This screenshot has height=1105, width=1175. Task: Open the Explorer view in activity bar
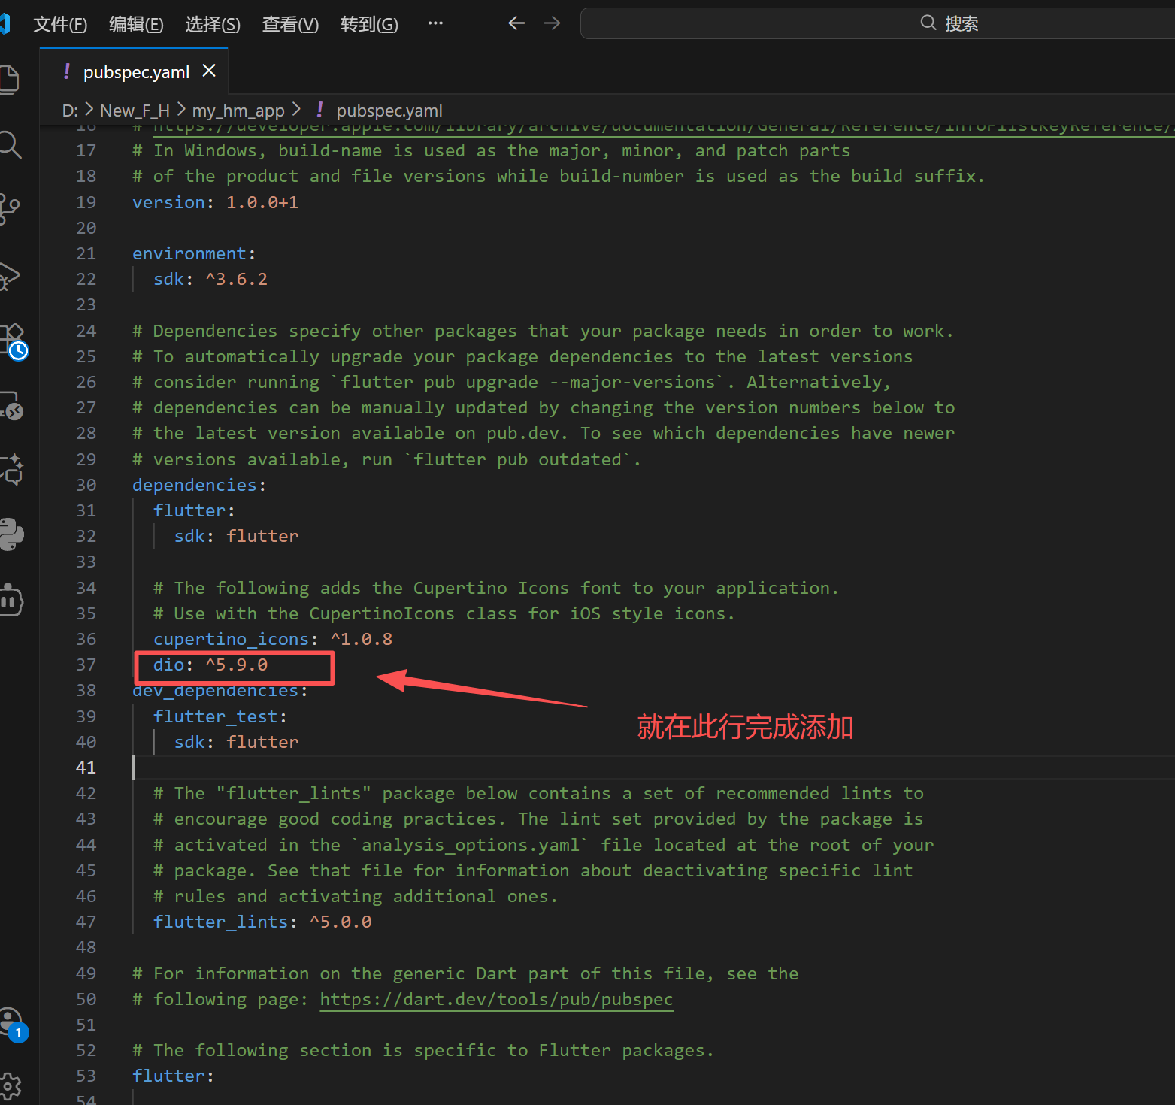(9, 80)
